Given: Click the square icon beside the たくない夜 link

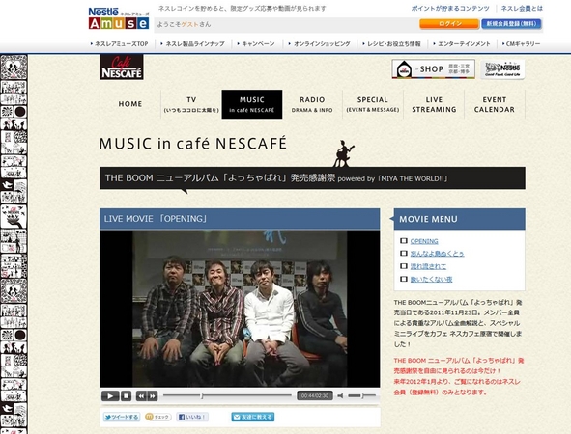Looking at the screenshot, I should tap(403, 279).
